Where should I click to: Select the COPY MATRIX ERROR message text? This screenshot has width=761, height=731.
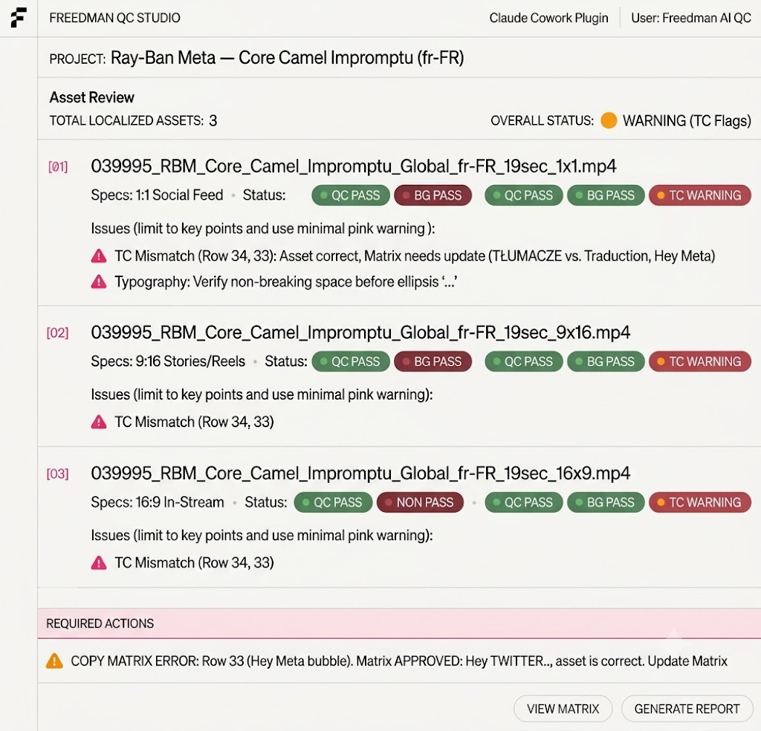pyautogui.click(x=399, y=661)
